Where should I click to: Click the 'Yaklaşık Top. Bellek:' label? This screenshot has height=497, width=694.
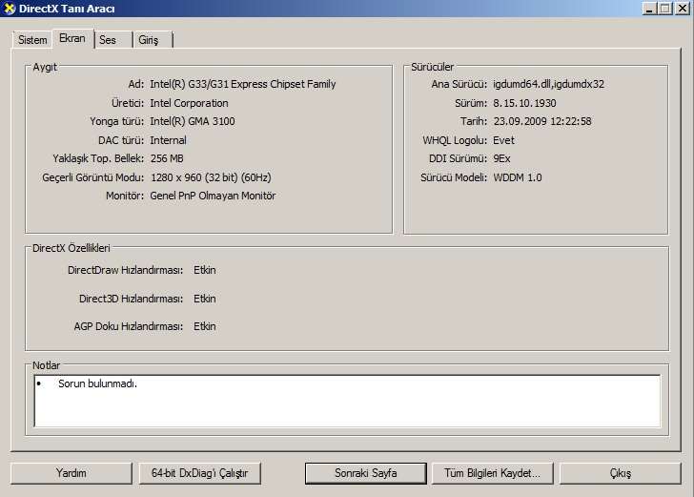point(98,158)
